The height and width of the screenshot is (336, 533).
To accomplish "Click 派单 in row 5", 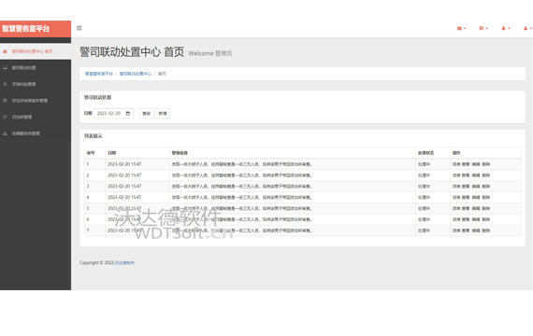I will click(456, 208).
